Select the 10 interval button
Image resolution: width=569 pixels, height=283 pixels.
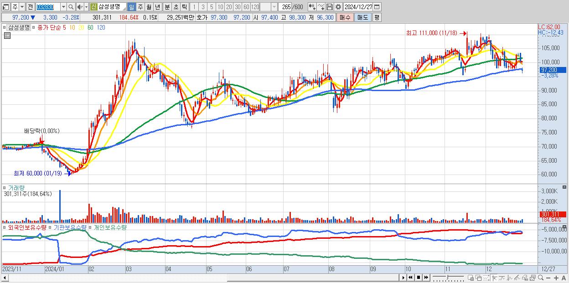(220, 7)
